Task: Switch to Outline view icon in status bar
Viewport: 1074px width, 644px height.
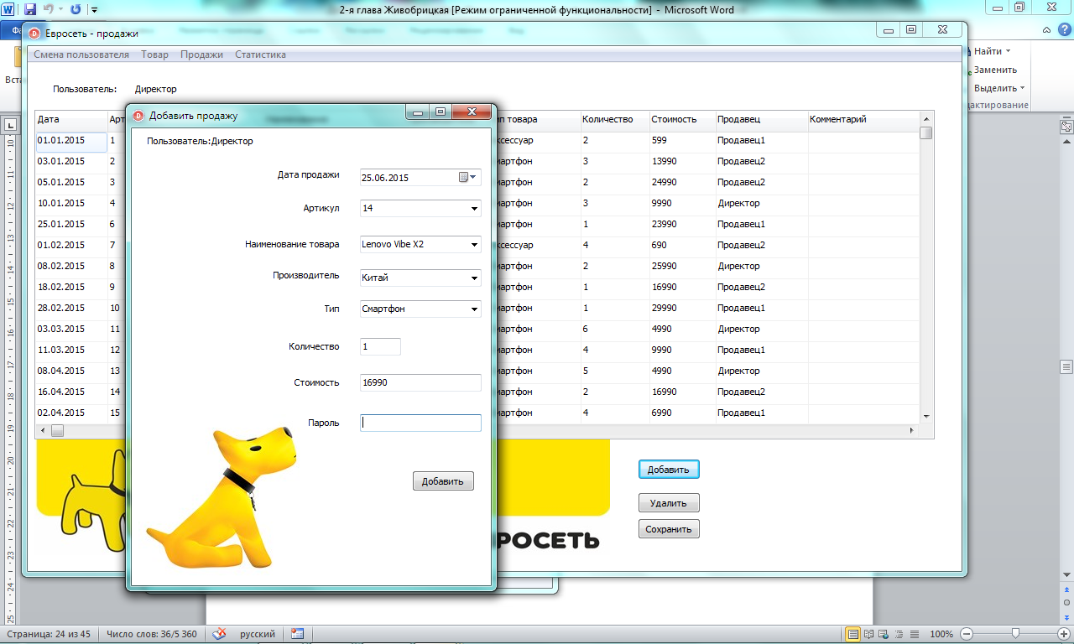Action: 899,634
